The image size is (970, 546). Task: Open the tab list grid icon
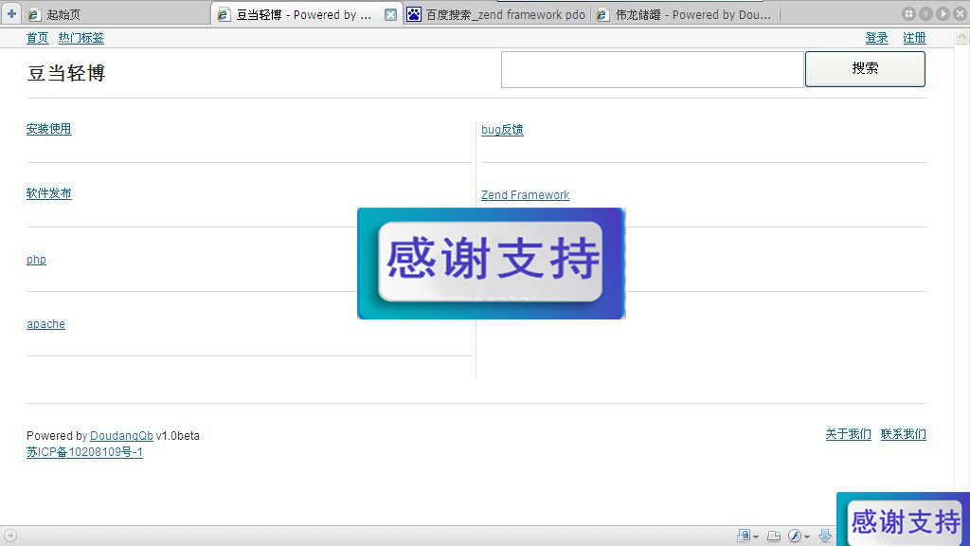pos(908,13)
